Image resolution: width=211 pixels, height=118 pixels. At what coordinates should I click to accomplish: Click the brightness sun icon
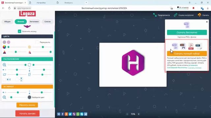(29, 47)
